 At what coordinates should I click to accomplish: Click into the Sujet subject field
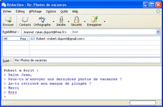[87, 60]
